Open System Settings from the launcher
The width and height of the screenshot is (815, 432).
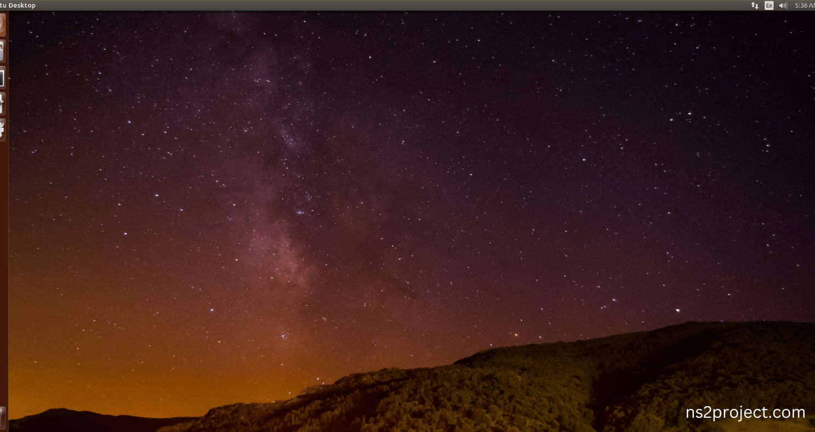coord(3,104)
